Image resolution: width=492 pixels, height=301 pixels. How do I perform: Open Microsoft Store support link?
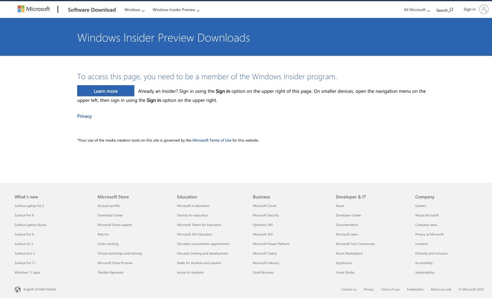point(115,225)
